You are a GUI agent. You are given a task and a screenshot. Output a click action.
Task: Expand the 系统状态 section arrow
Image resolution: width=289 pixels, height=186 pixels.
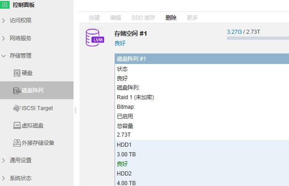(4, 178)
